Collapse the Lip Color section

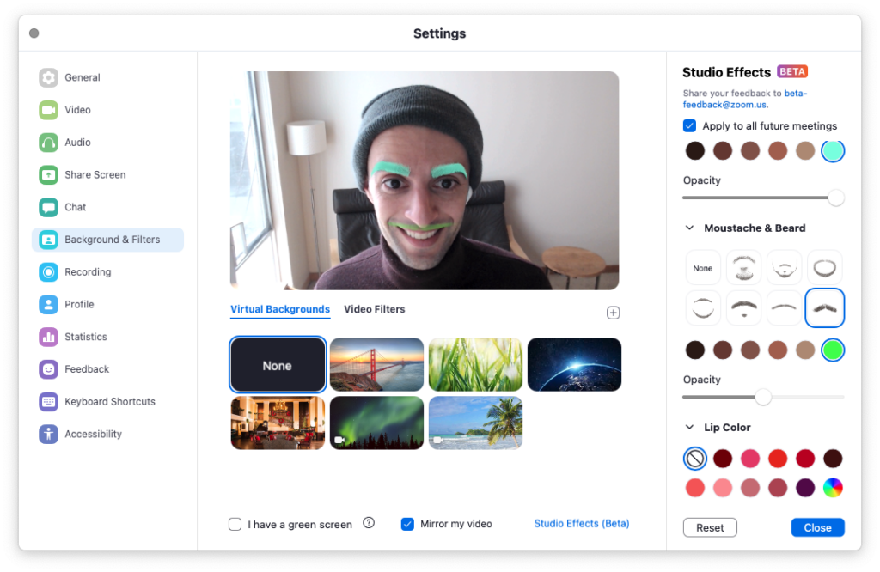689,428
